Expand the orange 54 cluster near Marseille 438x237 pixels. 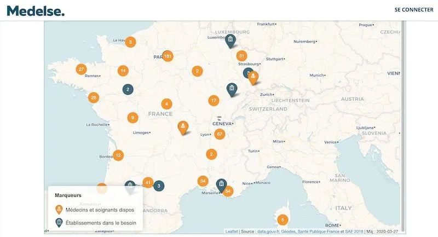coord(228,191)
